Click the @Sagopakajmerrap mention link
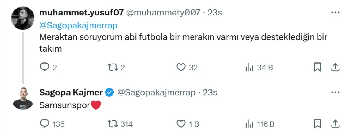The width and height of the screenshot is (342, 133). tap(78, 26)
